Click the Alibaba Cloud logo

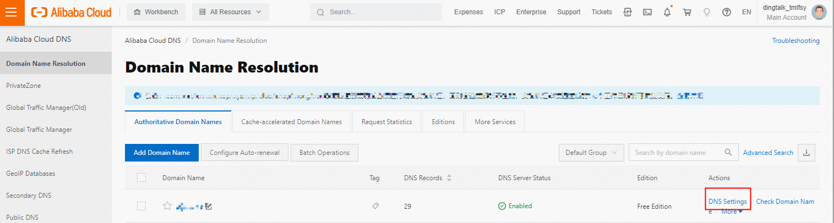[72, 12]
